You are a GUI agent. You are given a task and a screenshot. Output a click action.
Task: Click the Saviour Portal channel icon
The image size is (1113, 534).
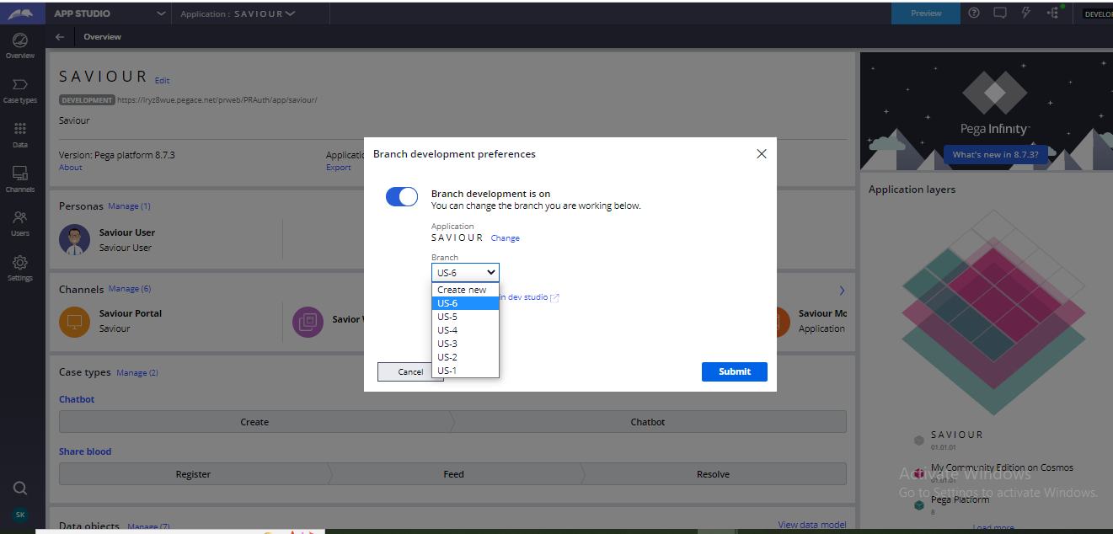point(74,321)
